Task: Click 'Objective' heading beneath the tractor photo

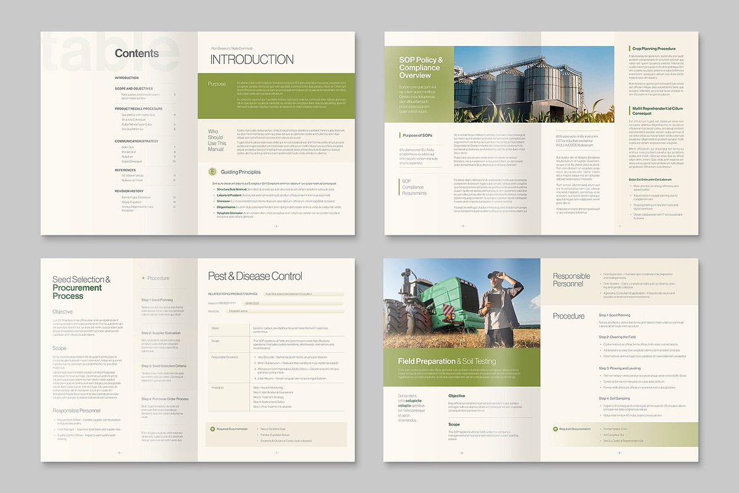Action: tap(456, 396)
